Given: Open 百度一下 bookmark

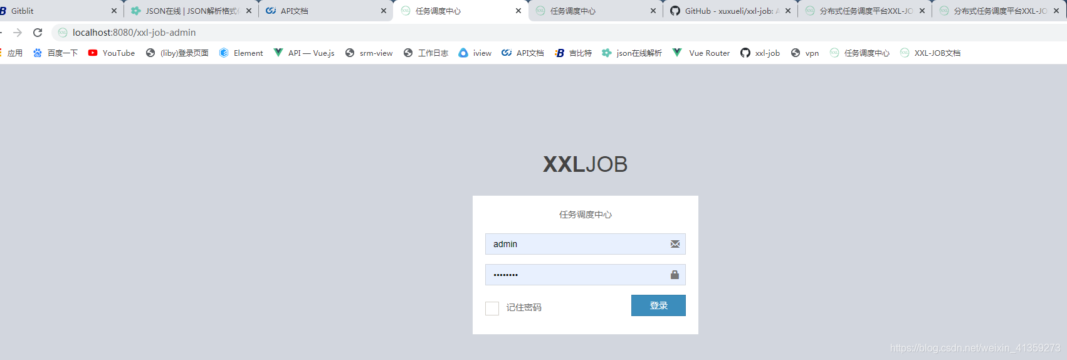Looking at the screenshot, I should [56, 53].
